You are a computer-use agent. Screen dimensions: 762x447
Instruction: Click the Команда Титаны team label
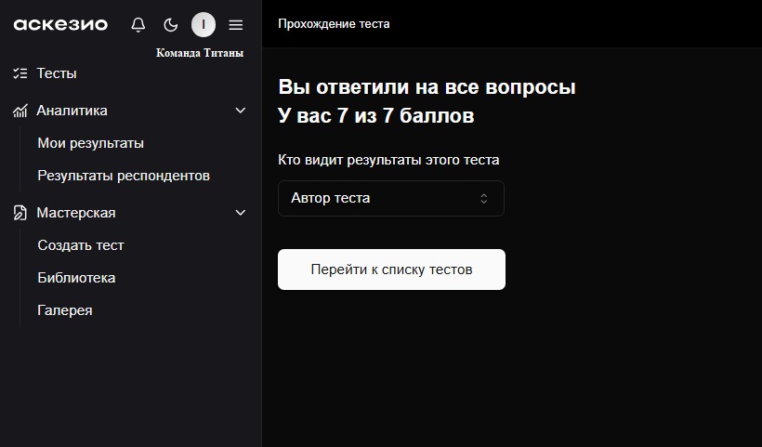point(200,54)
